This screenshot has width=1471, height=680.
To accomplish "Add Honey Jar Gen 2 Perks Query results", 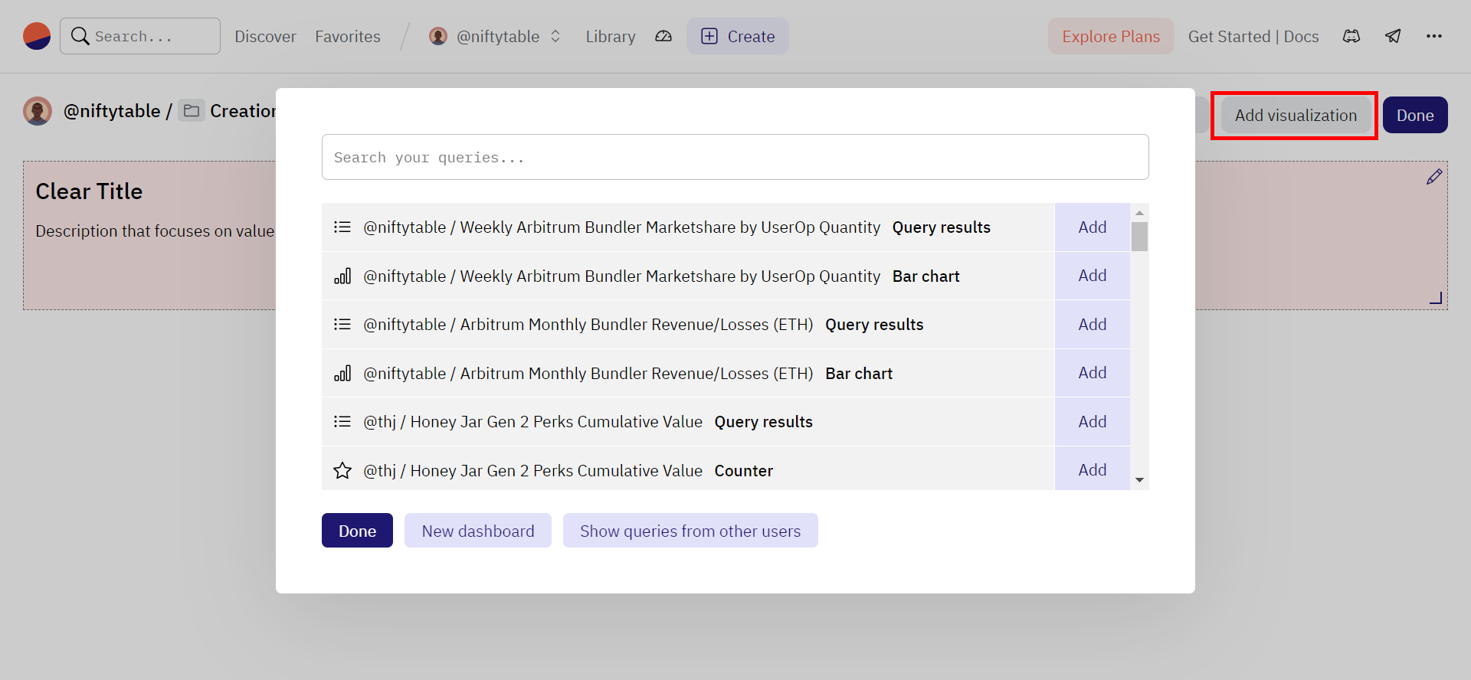I will tap(1093, 422).
